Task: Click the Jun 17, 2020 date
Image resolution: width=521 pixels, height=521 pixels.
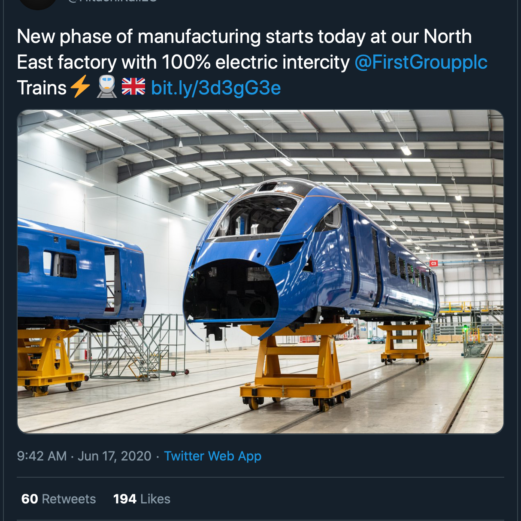Action: [x=114, y=456]
